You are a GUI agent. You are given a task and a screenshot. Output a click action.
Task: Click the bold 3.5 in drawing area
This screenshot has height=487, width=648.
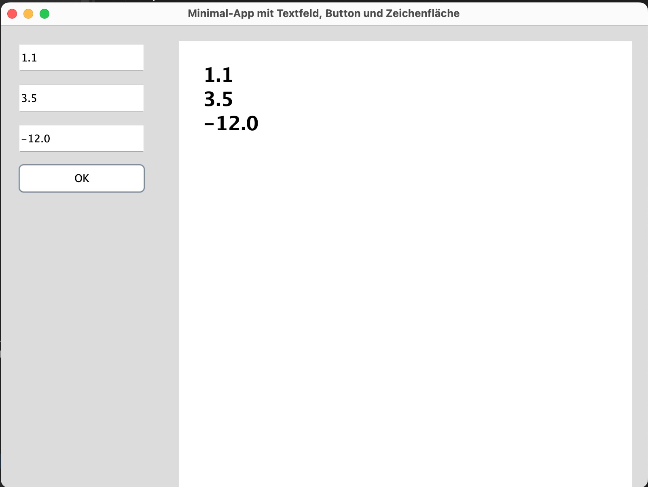pos(218,99)
